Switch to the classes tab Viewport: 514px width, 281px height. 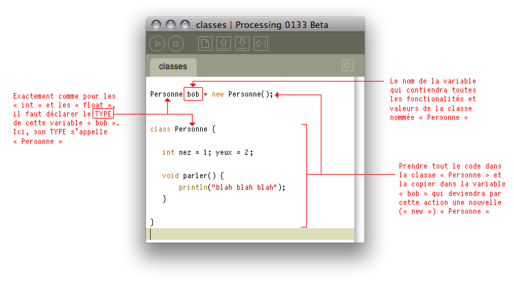pos(173,67)
